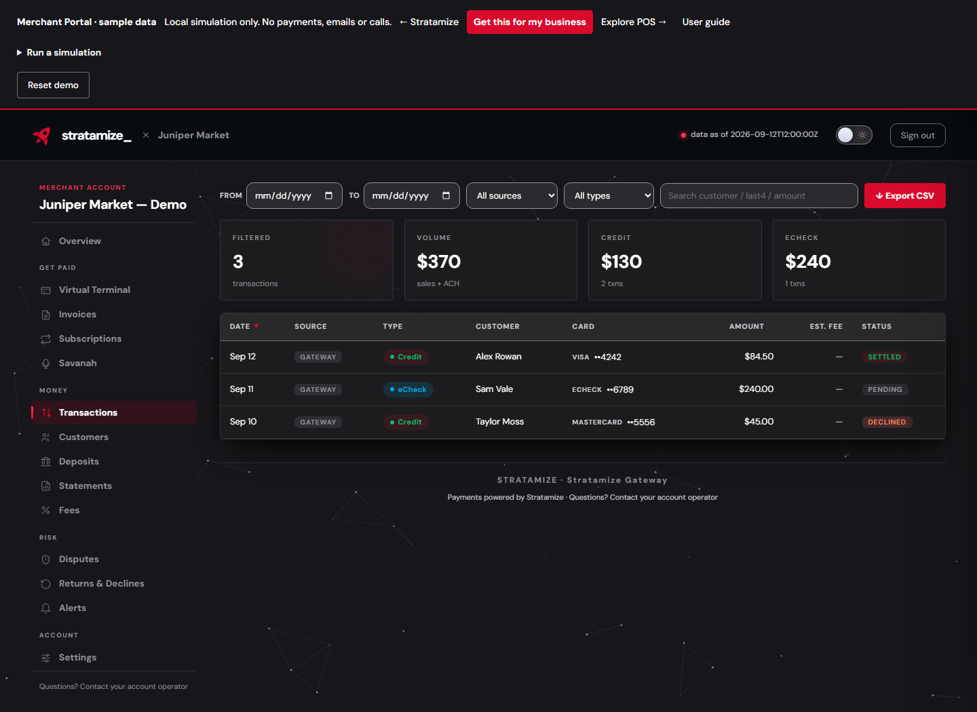The width and height of the screenshot is (977, 712).
Task: Click the Alex Rowan customer cell
Action: [499, 357]
